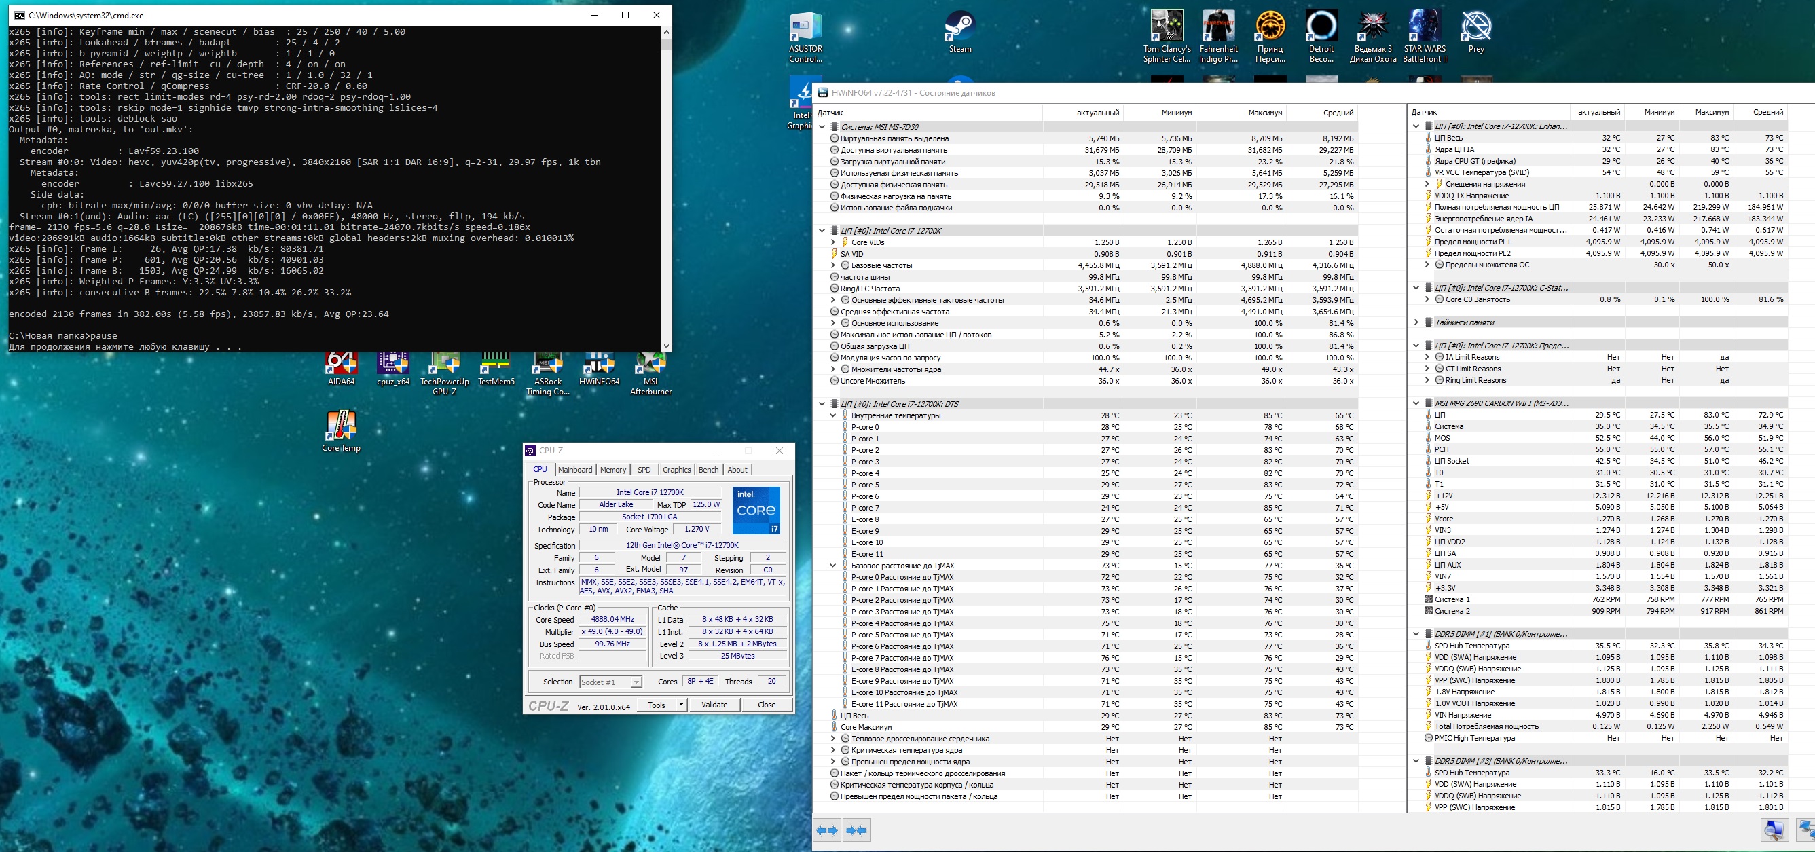Open the Detroit Become Human shortcut

pos(1321,35)
